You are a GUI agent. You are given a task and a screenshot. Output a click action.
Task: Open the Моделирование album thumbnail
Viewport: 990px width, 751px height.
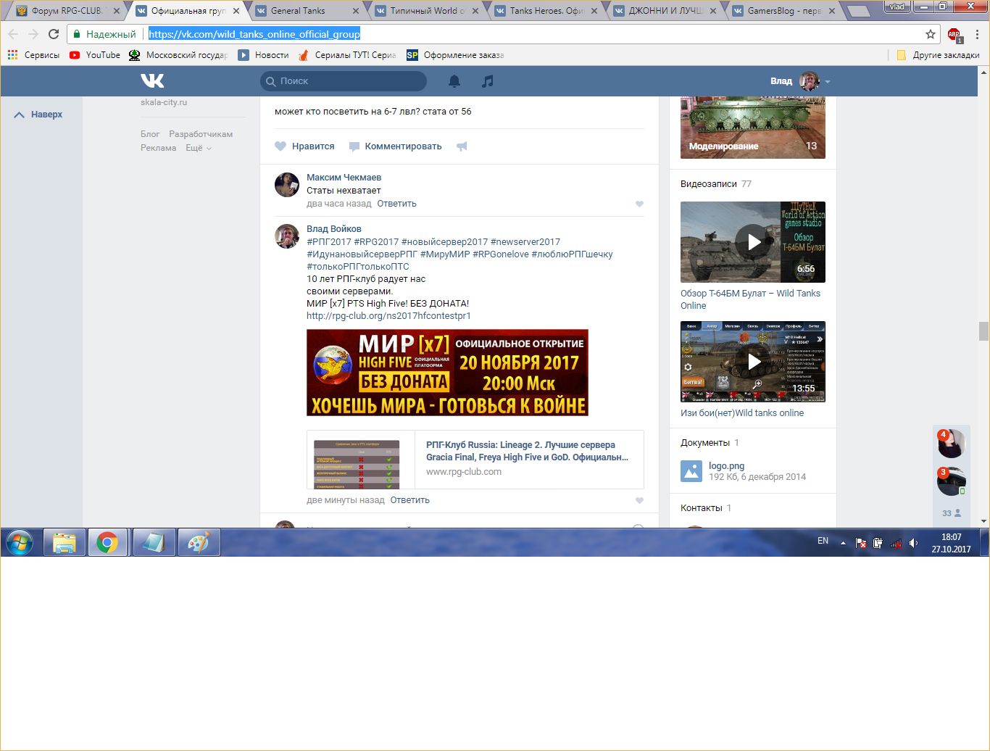tap(753, 128)
